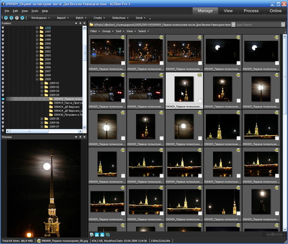Viewport: 288px width, 244px height.
Task: Switch to the Process mode tab
Action: point(251,11)
